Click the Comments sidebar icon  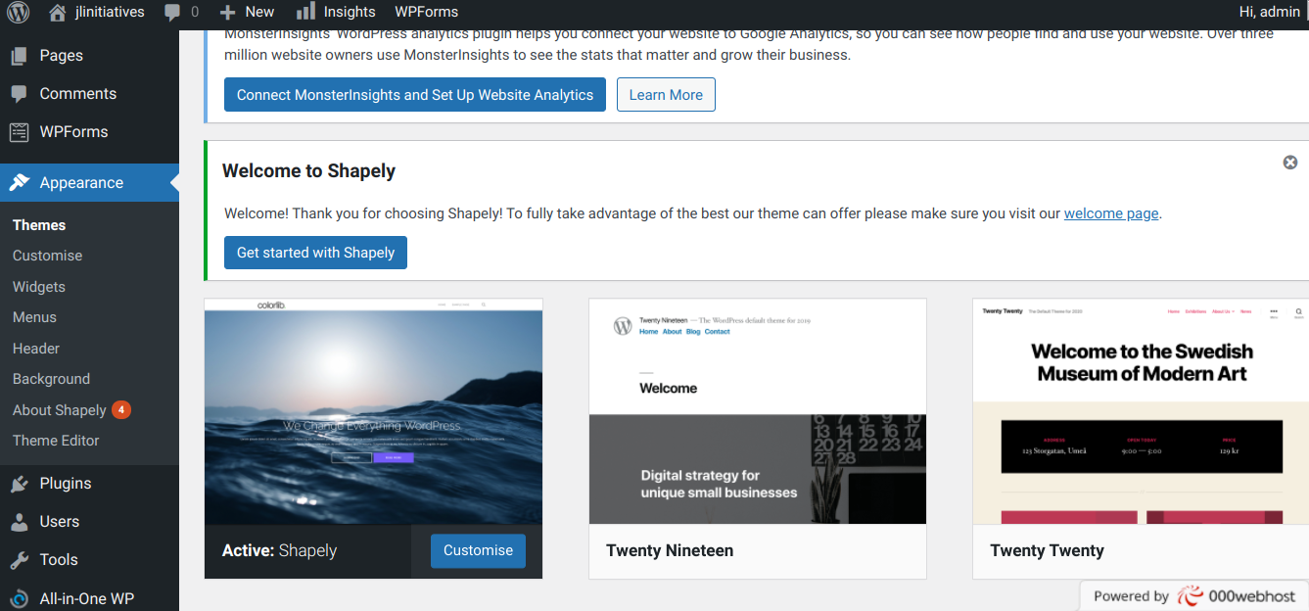(x=19, y=94)
